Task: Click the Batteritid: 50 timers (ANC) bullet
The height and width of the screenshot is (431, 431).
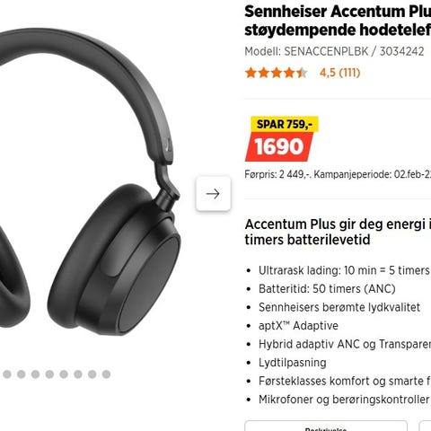Action: [327, 289]
